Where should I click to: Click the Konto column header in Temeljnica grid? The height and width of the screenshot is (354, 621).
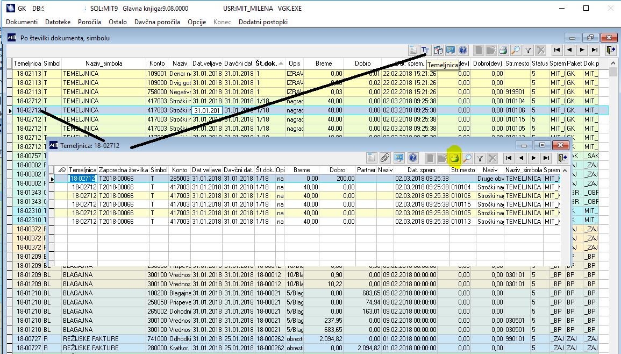tap(180, 170)
